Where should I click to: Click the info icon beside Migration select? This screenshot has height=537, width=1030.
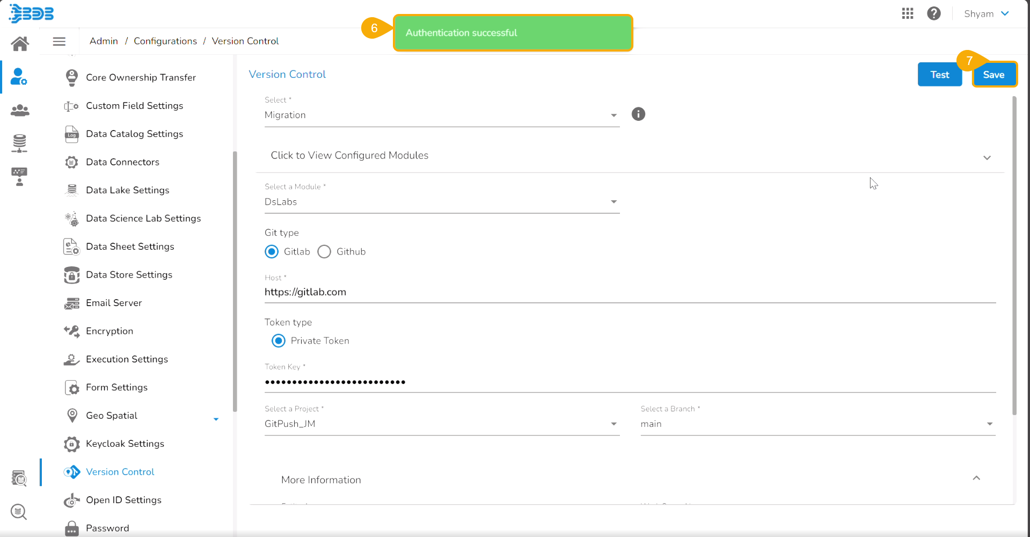(x=638, y=114)
